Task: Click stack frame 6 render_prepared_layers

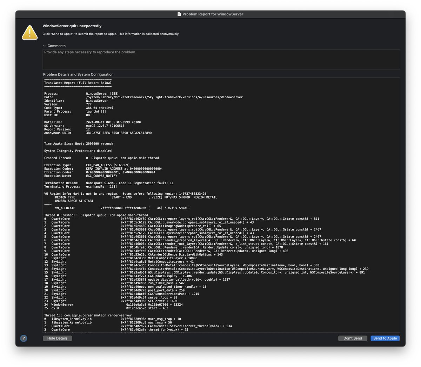Action: 200,240
